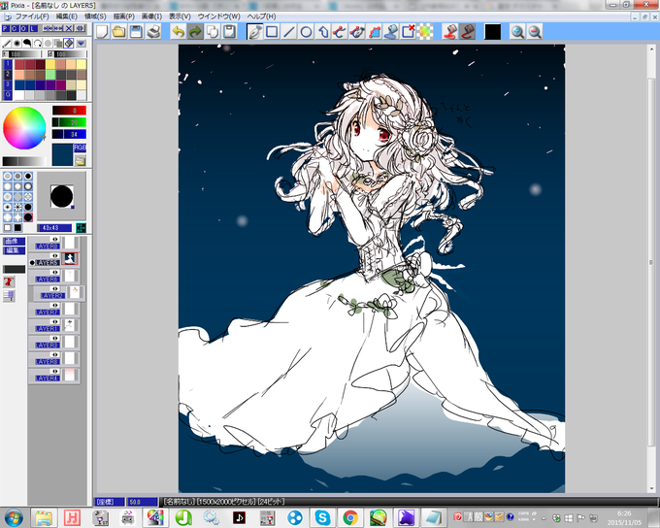Pick the light green palette swatch
660x528 pixels.
[50, 75]
